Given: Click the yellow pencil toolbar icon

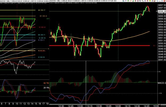Looking at the screenshot, I should (130, 1).
